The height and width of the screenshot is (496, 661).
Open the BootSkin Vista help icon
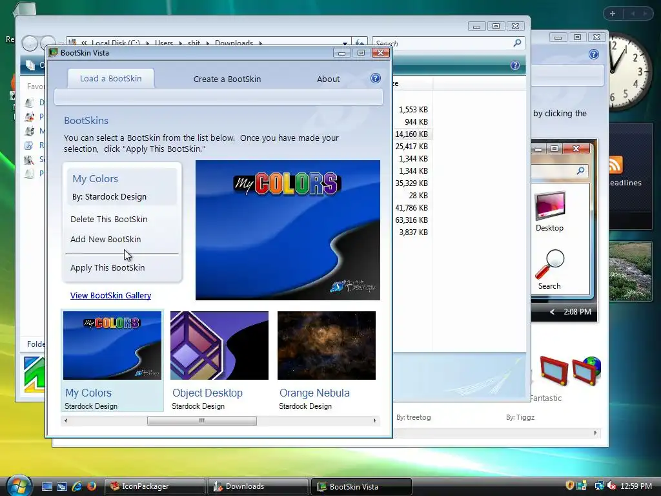click(375, 78)
